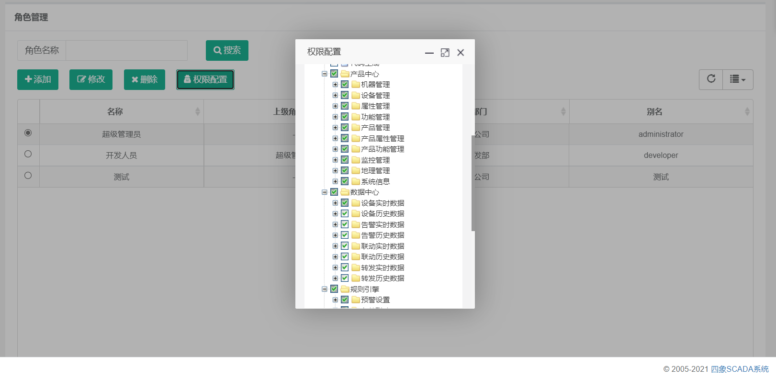Click the 机器管理 folder icon
Image resolution: width=776 pixels, height=378 pixels.
click(356, 85)
